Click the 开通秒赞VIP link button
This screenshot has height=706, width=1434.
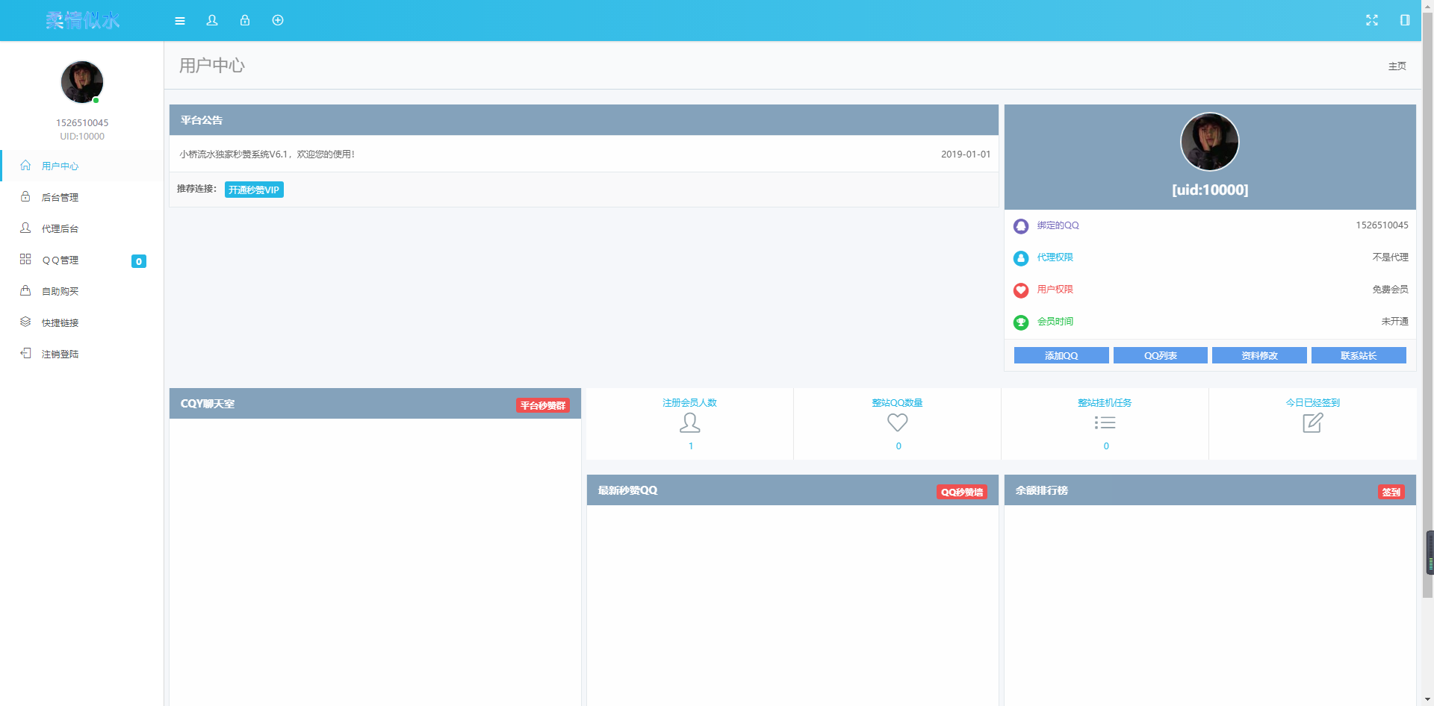254,190
